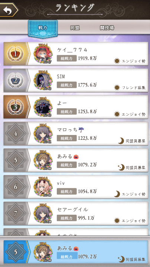Click the gold crown rank 1 badge
This screenshot has width=150, height=267.
point(15,54)
